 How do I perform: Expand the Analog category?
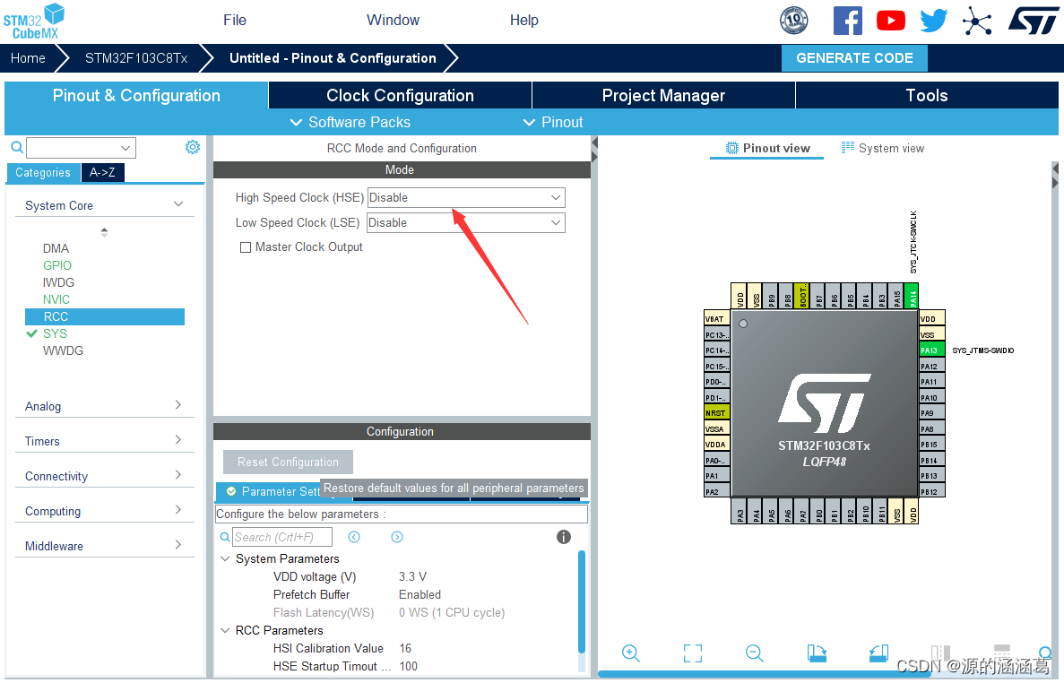(178, 405)
